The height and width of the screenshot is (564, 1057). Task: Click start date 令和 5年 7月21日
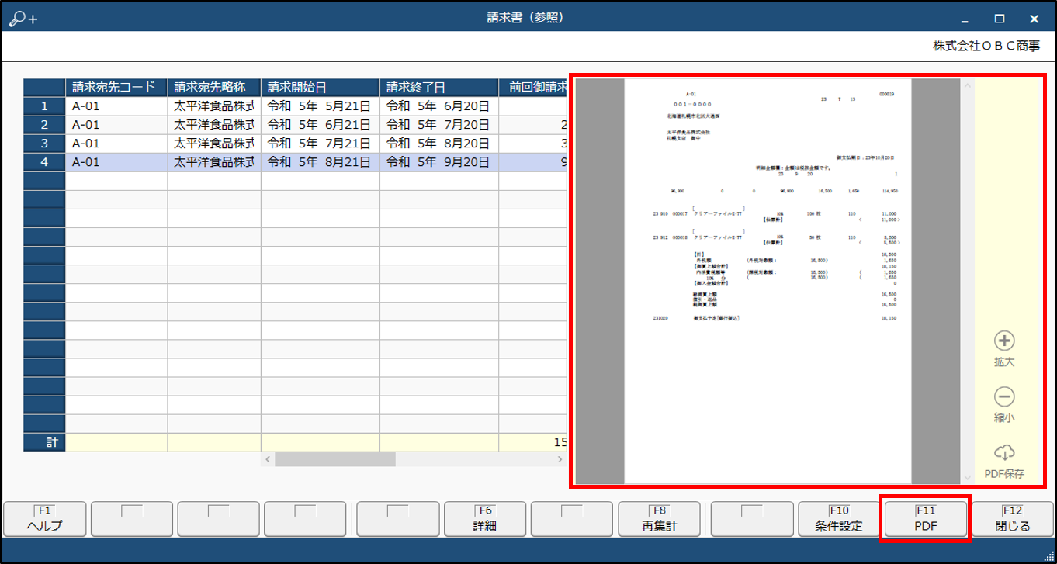tap(321, 144)
